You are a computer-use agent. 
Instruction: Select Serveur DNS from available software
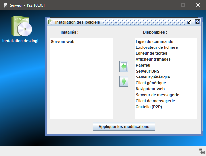147,71
